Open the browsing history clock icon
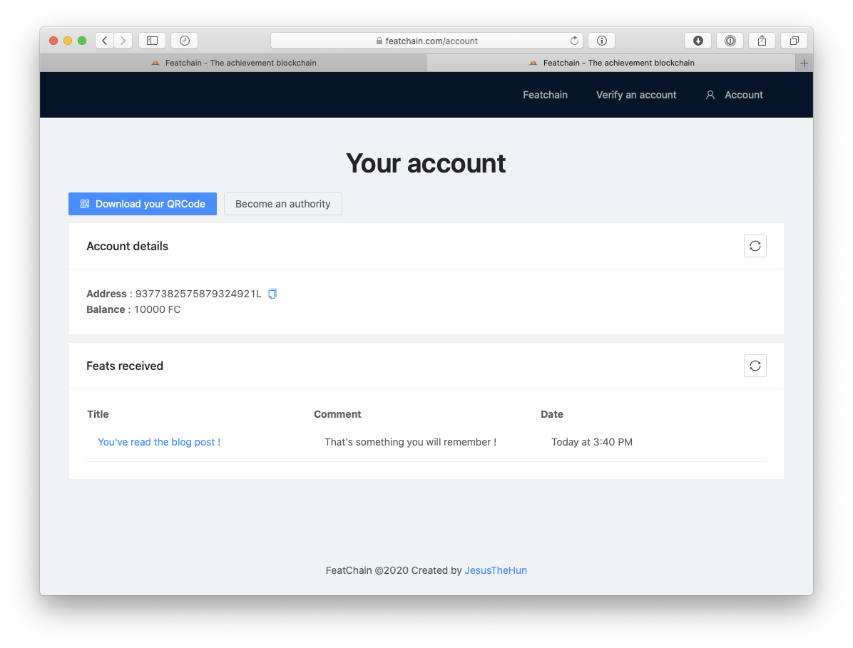This screenshot has height=648, width=853. click(x=185, y=41)
